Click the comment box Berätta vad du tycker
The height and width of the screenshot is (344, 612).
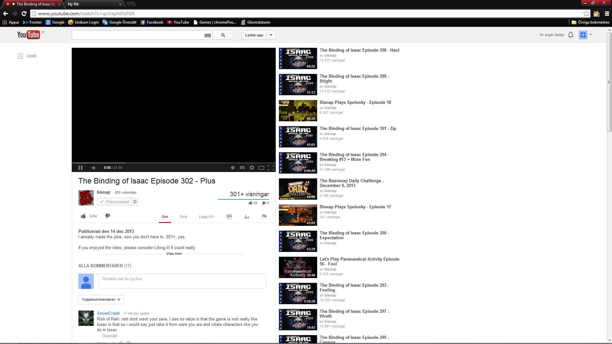click(x=182, y=281)
